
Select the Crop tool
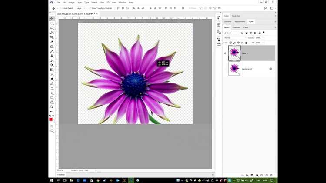coord(52,37)
